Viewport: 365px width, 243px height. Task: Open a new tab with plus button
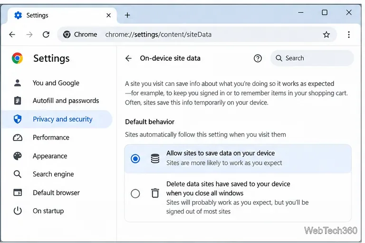(127, 15)
